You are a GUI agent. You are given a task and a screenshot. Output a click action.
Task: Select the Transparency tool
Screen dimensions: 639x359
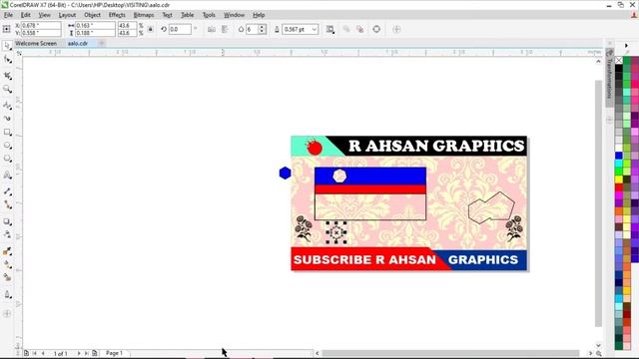[x=7, y=235]
